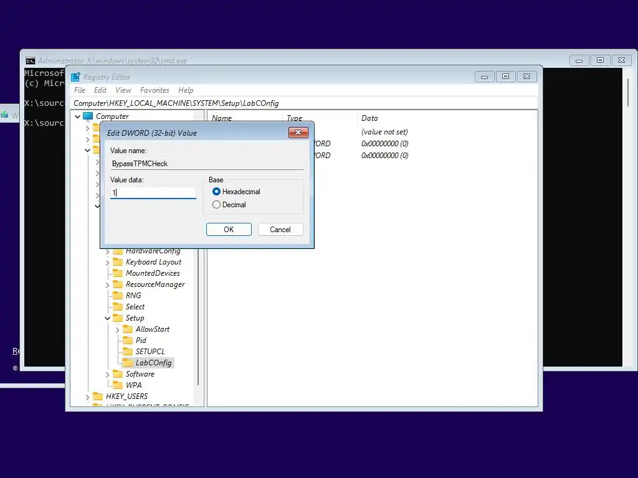Screen dimensions: 638x478
Task: Click the "(value not set)" data cell
Action: (384, 132)
